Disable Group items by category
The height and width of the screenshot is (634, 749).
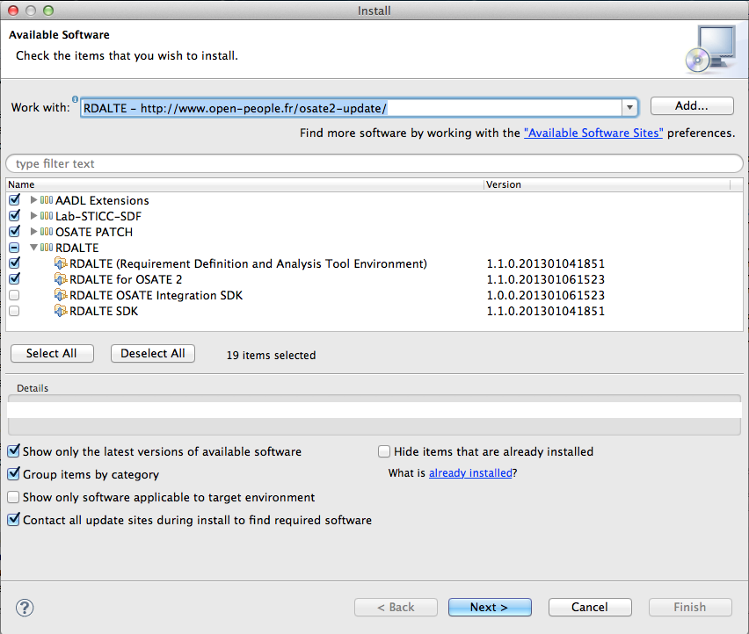click(x=14, y=473)
